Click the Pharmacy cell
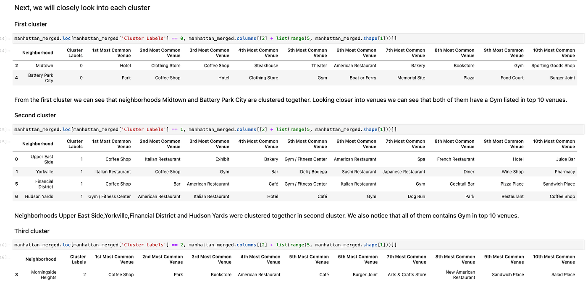This screenshot has width=588, height=292. [564, 172]
